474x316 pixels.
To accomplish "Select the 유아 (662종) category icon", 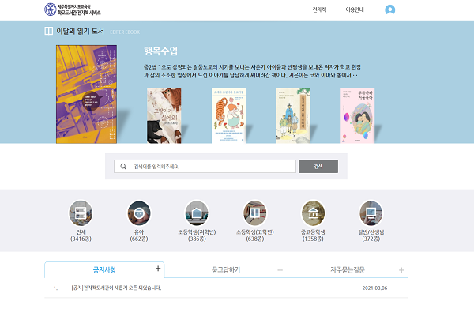I will (139, 213).
